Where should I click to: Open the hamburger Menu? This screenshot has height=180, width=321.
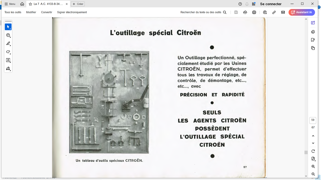click(10, 4)
